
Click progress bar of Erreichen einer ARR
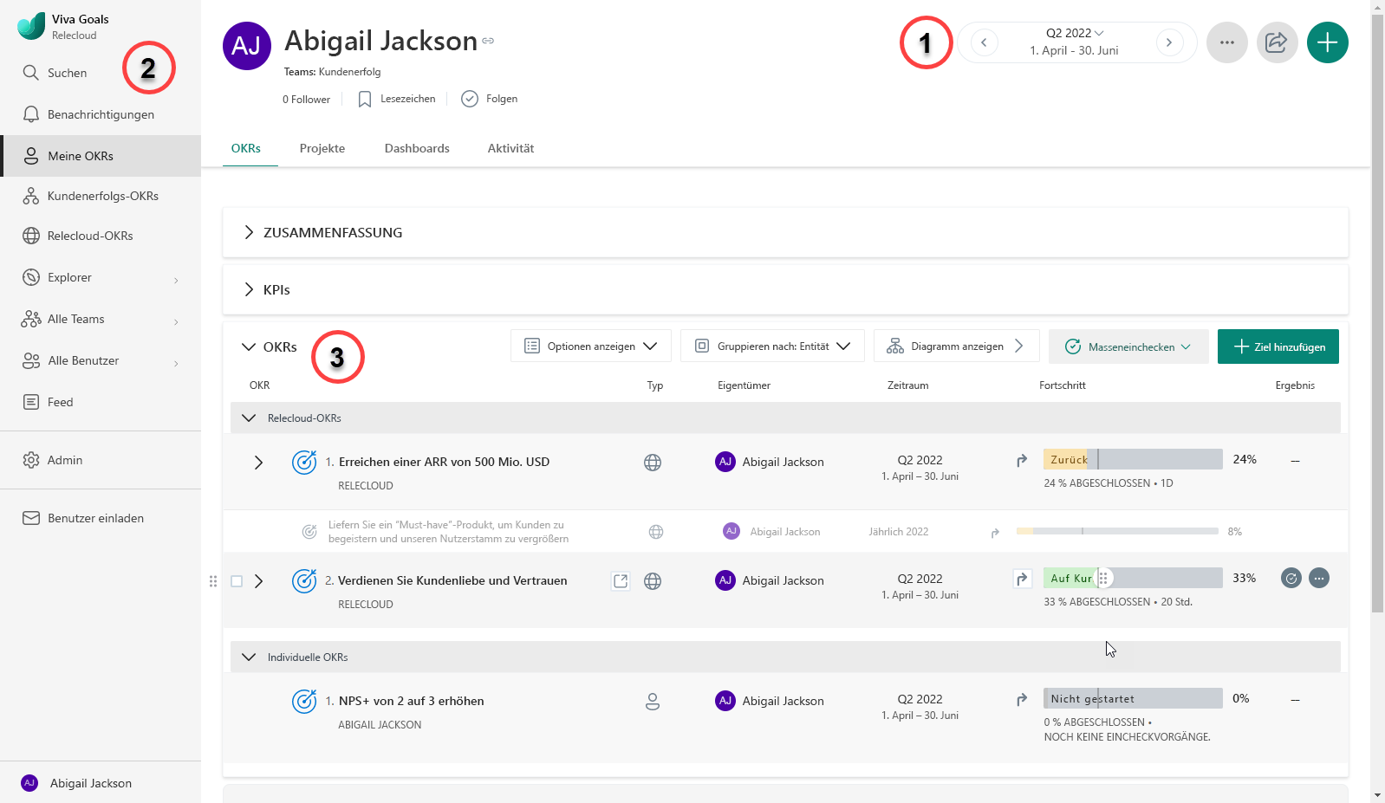[x=1133, y=459]
